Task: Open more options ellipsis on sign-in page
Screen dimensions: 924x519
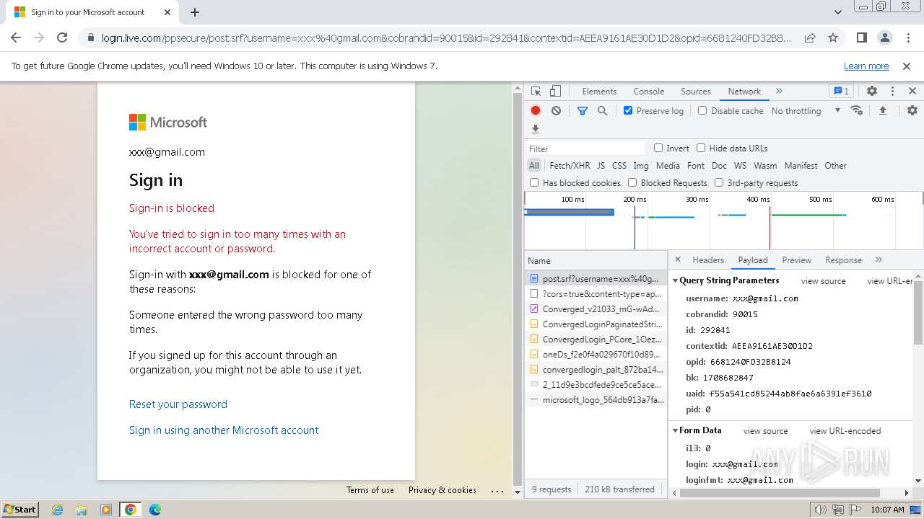Action: (x=497, y=490)
